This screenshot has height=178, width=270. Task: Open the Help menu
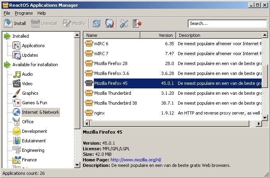(x=42, y=13)
